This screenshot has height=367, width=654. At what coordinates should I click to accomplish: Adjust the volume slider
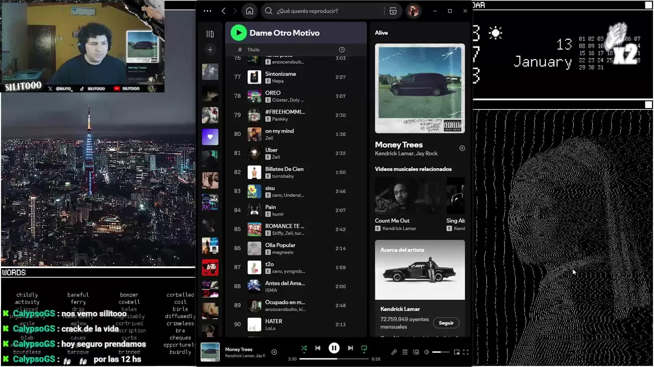tap(441, 352)
